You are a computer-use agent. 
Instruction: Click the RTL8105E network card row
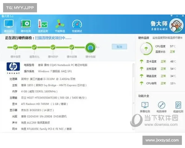42,129
